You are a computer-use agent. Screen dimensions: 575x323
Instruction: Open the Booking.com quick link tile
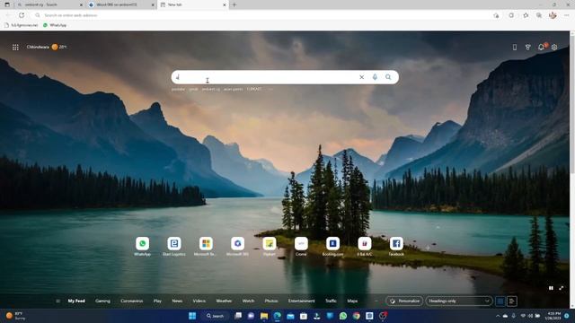[x=332, y=247]
